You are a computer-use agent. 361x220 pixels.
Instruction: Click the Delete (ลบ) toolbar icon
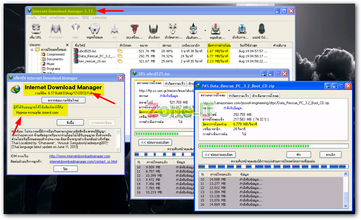pyautogui.click(x=115, y=29)
